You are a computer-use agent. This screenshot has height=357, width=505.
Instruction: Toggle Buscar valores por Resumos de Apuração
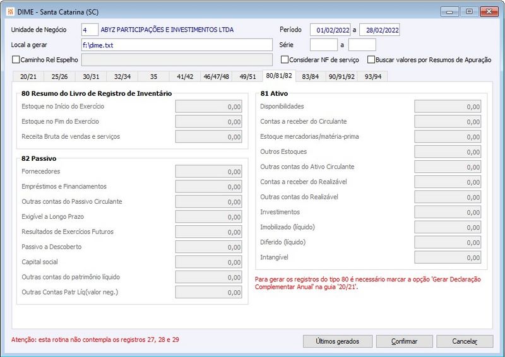click(371, 60)
